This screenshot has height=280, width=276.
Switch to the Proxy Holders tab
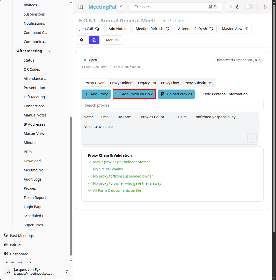(122, 83)
